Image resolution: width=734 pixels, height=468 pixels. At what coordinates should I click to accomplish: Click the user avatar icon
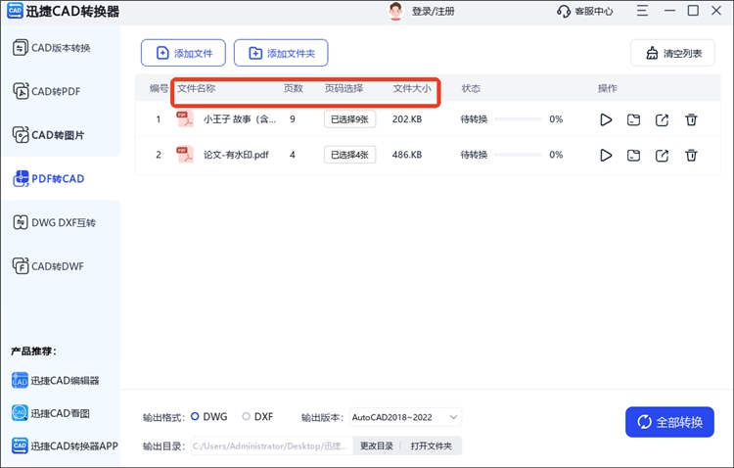[x=395, y=11]
